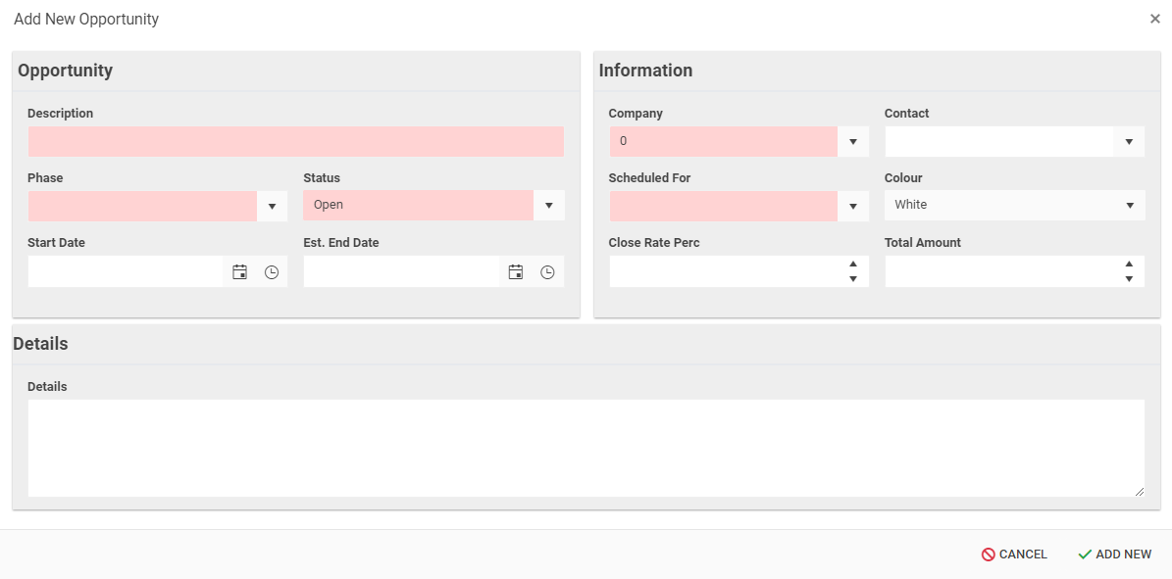Increase the Close Rate Perc value
Image resolution: width=1172 pixels, height=579 pixels.
point(853,265)
